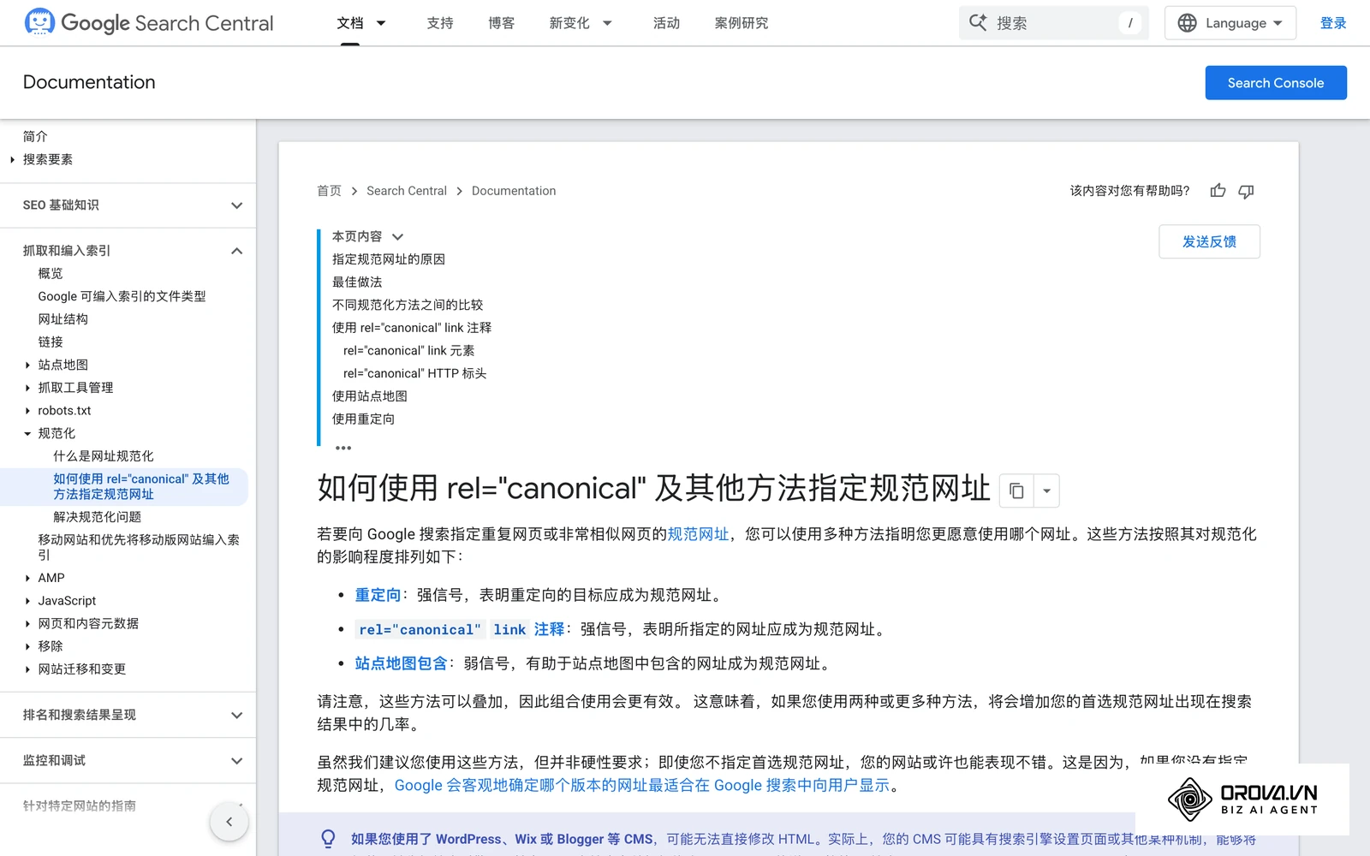Expand the 监控和调试 section
The height and width of the screenshot is (856, 1370).
click(237, 761)
